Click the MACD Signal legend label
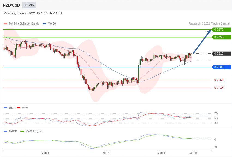Screen dimensions: 232x157 (34, 131)
